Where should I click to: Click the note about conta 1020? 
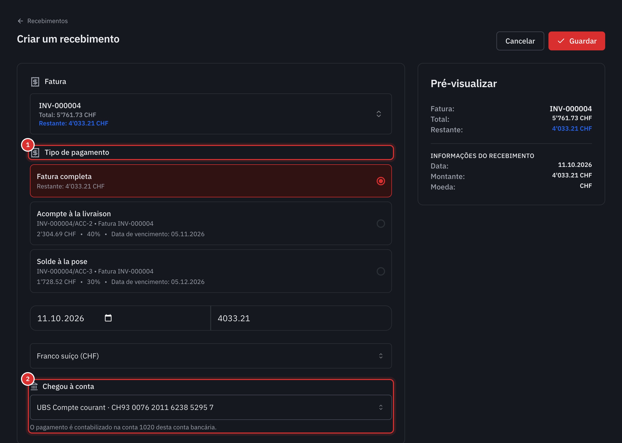(x=123, y=427)
